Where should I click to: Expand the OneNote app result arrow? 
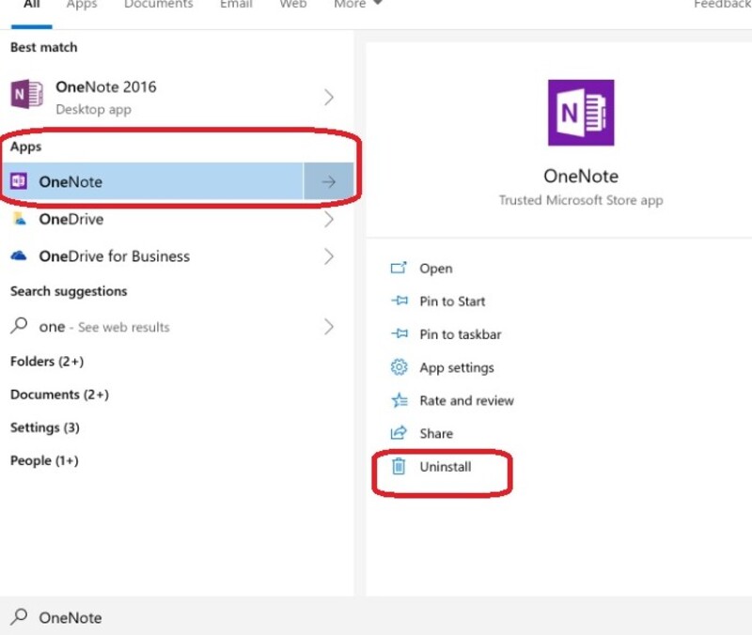pyautogui.click(x=328, y=181)
